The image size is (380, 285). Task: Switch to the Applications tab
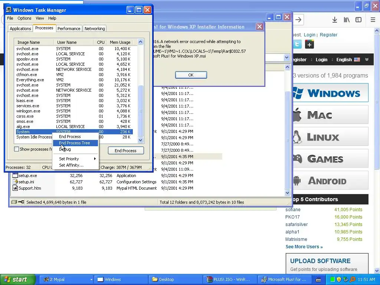(20, 28)
